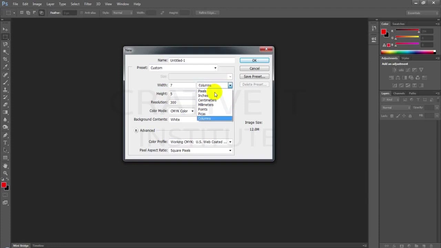Select the Path Selection tool

point(5,150)
